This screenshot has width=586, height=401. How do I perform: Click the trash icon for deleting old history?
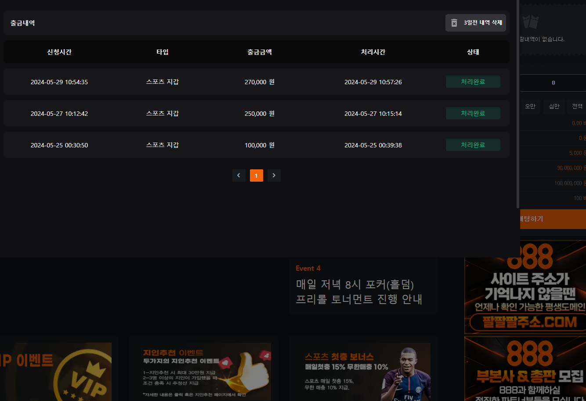454,23
